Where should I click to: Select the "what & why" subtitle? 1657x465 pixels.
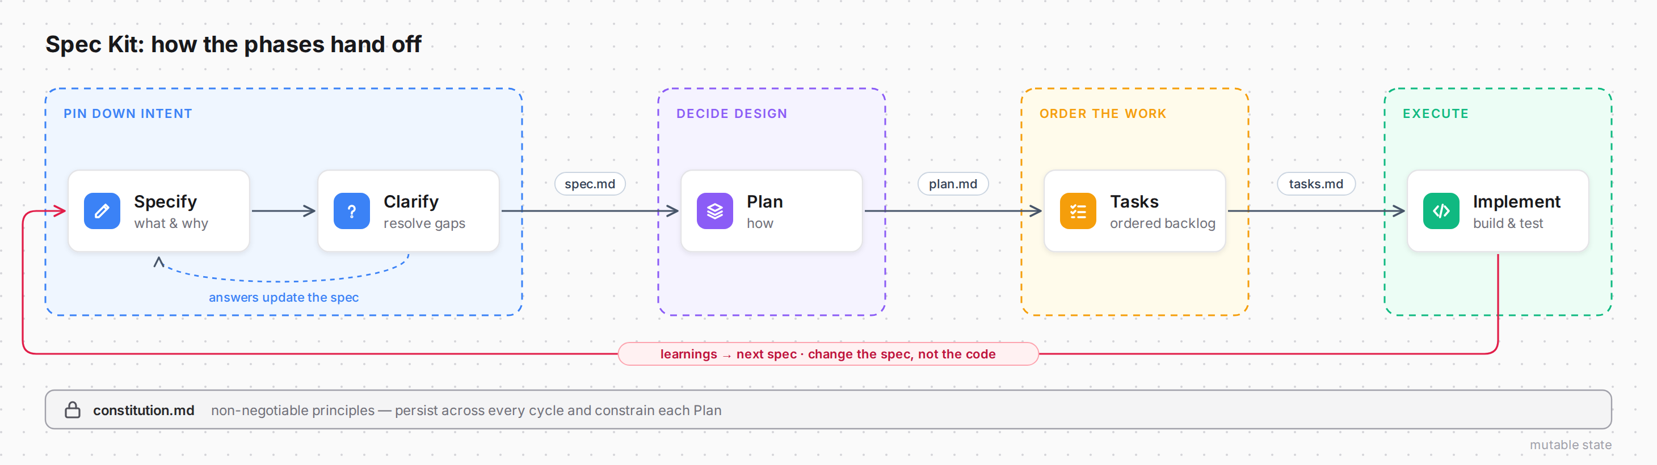tap(171, 223)
